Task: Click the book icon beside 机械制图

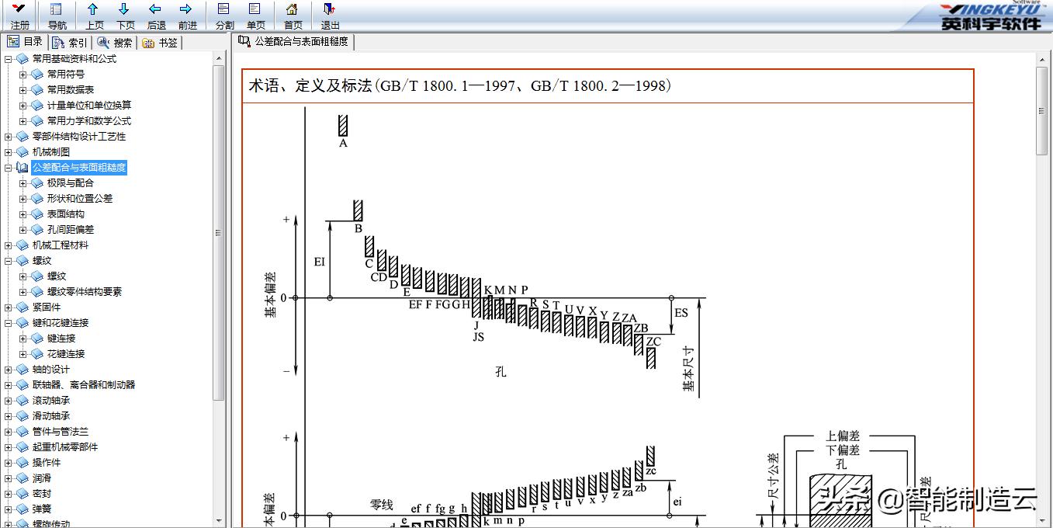Action: [x=22, y=152]
